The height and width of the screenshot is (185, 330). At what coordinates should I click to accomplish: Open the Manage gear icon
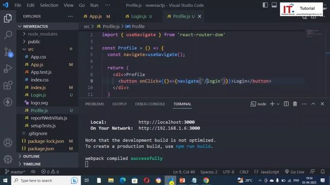(x=8, y=159)
